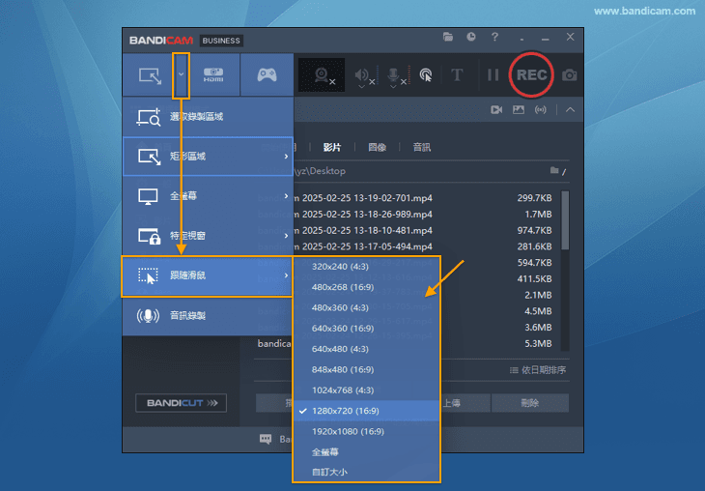Image resolution: width=705 pixels, height=491 pixels.
Task: Pick the 848x480 (16:9) size
Action: (366, 370)
